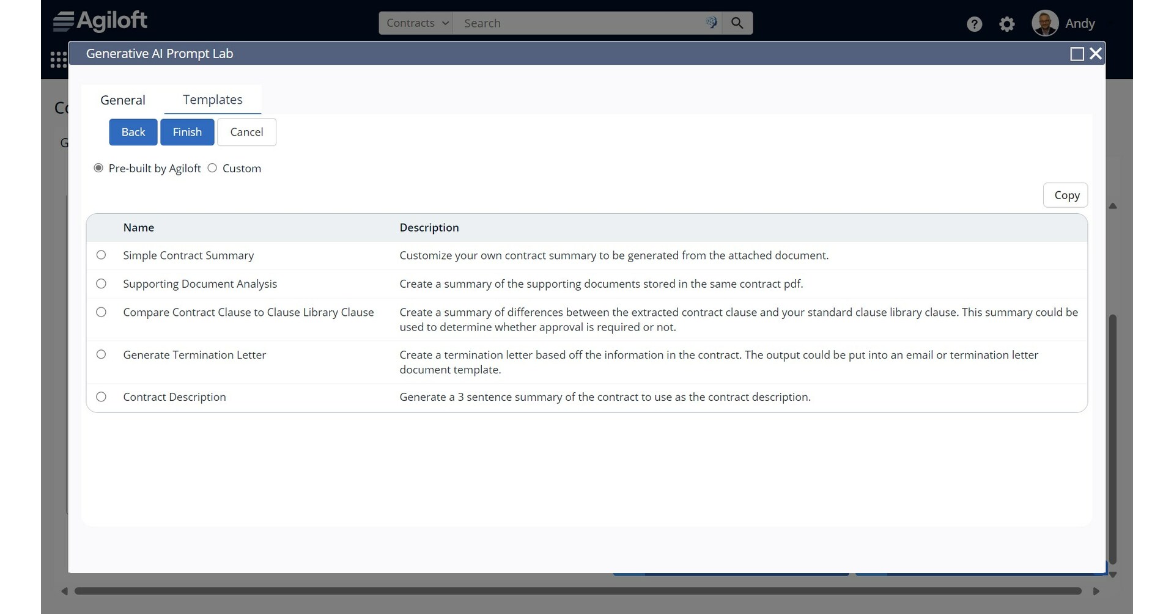Switch to the General tab
Viewport: 1174px width, 614px height.
click(x=123, y=100)
